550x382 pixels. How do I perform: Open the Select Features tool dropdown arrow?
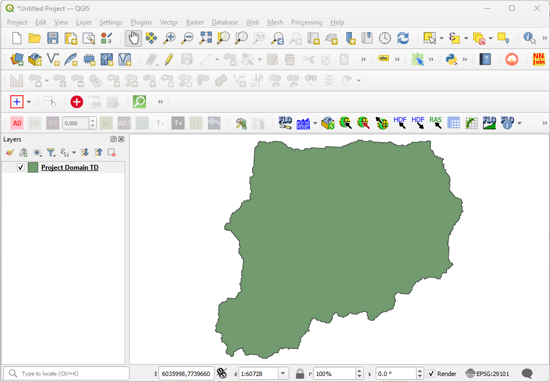click(441, 39)
